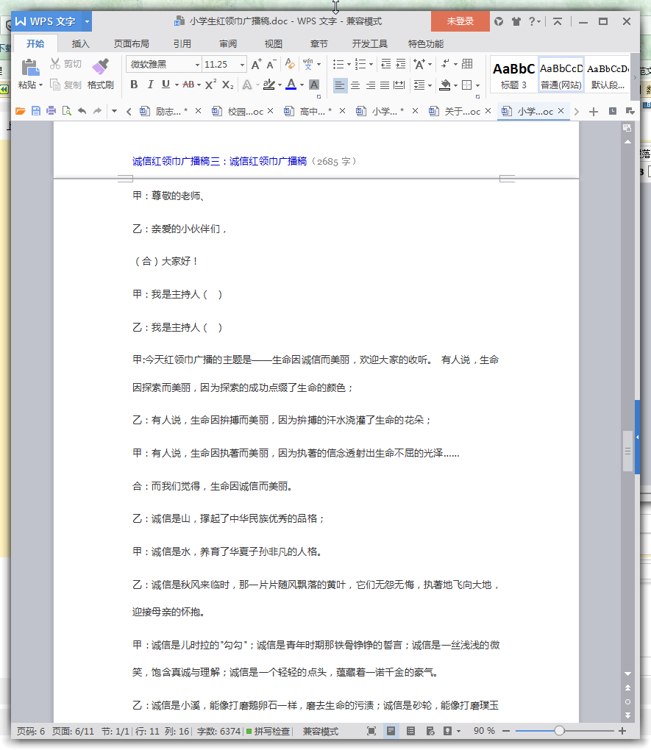This screenshot has width=651, height=750.
Task: Toggle superscript formatting
Action: coord(210,85)
